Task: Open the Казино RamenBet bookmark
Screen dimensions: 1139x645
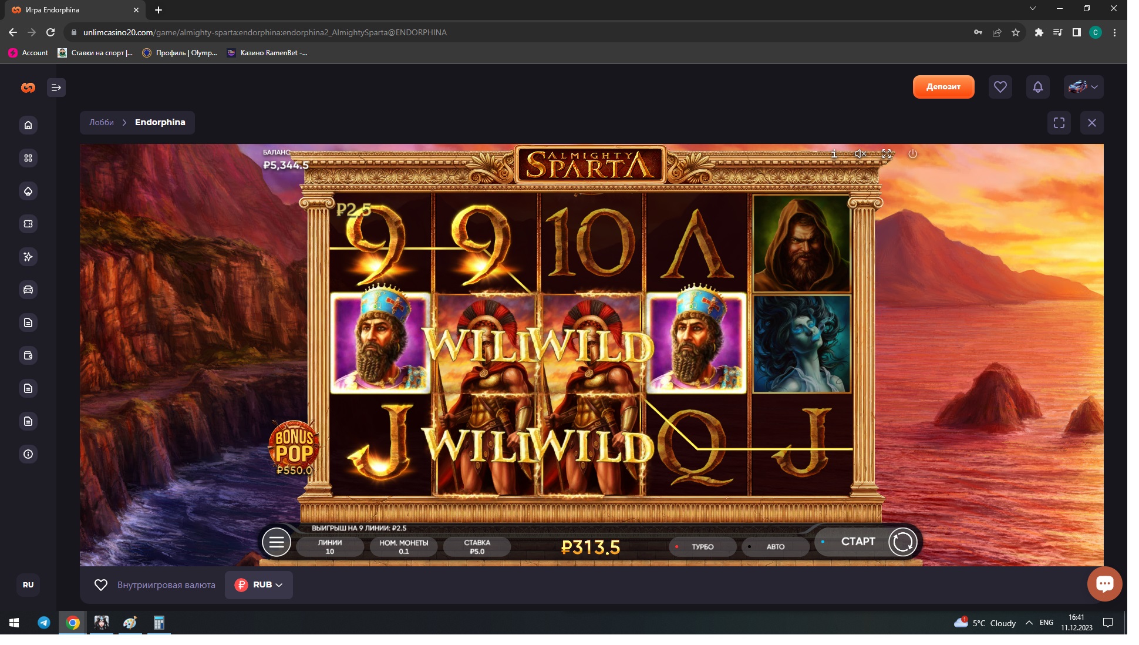Action: [267, 53]
